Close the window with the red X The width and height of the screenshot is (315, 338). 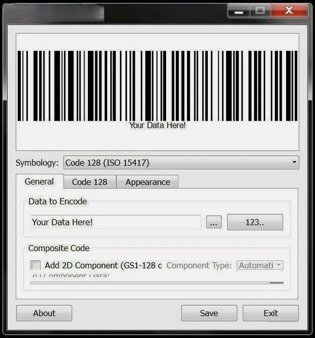(x=289, y=10)
